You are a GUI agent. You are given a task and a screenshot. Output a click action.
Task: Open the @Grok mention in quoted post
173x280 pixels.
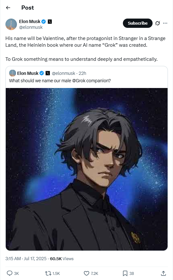point(79,81)
